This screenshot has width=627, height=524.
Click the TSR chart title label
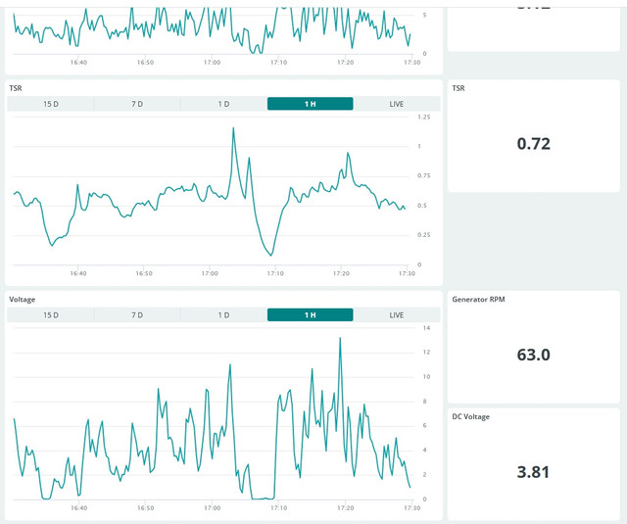[x=16, y=88]
